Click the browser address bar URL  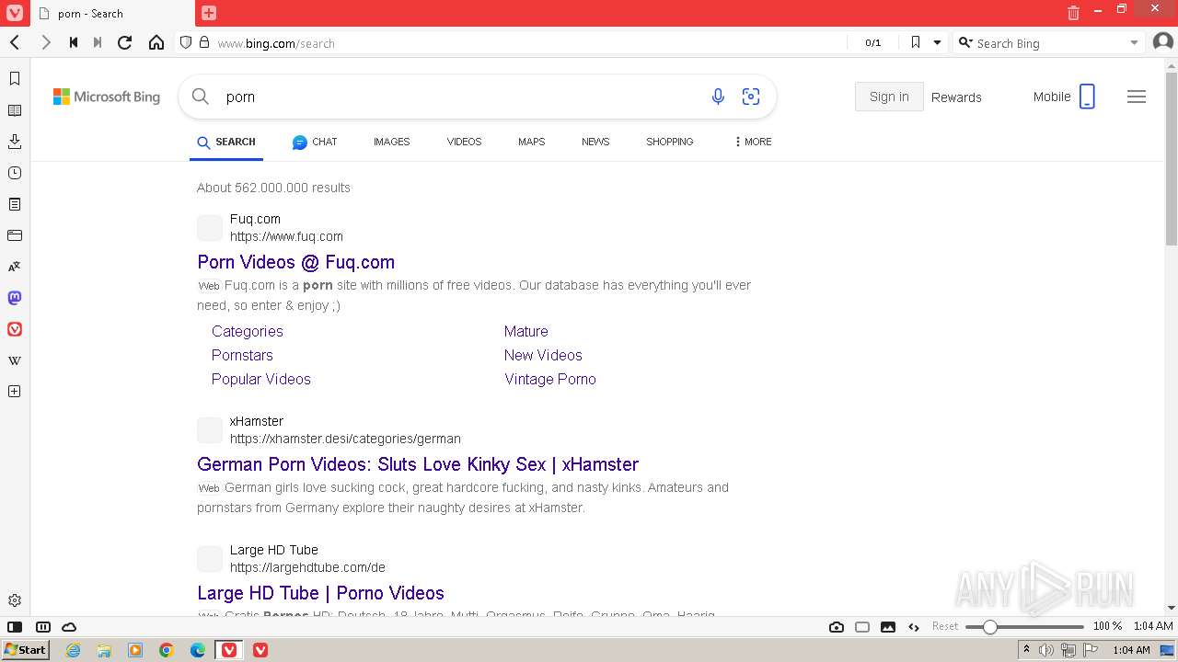click(276, 43)
